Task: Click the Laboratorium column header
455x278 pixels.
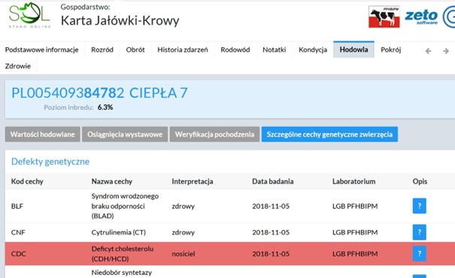Action: click(x=353, y=182)
